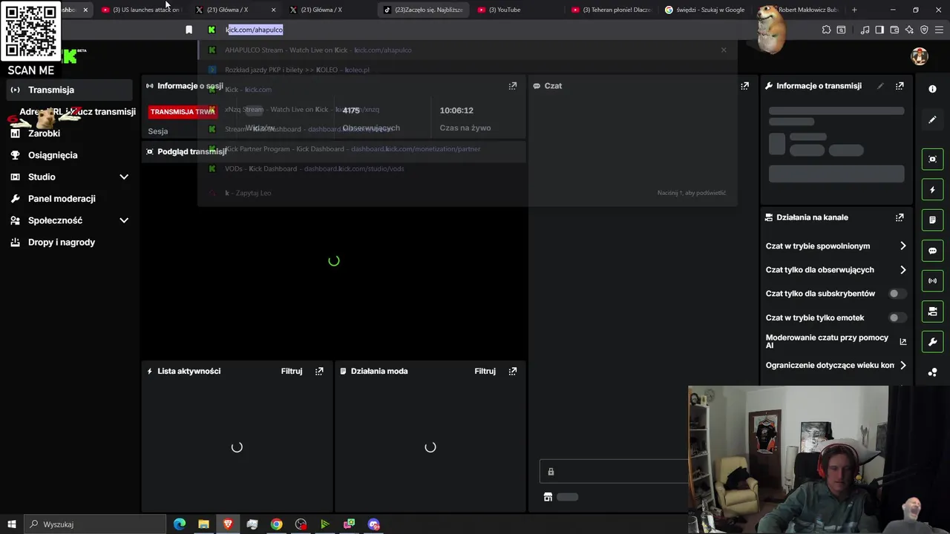
Task: Filter the Działania moda panel
Action: pyautogui.click(x=485, y=372)
